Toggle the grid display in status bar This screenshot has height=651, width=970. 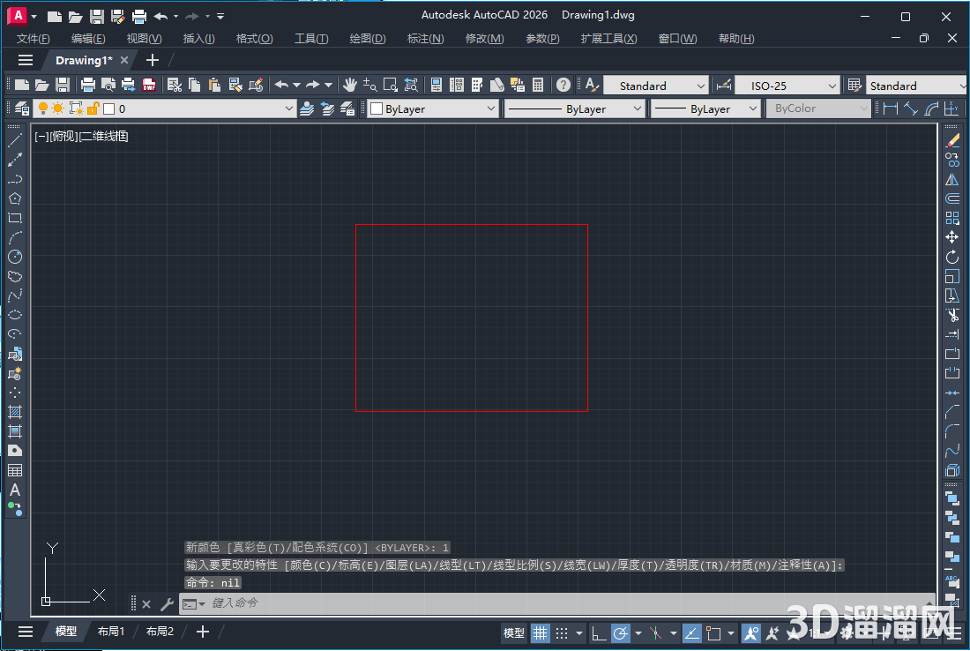(x=540, y=633)
